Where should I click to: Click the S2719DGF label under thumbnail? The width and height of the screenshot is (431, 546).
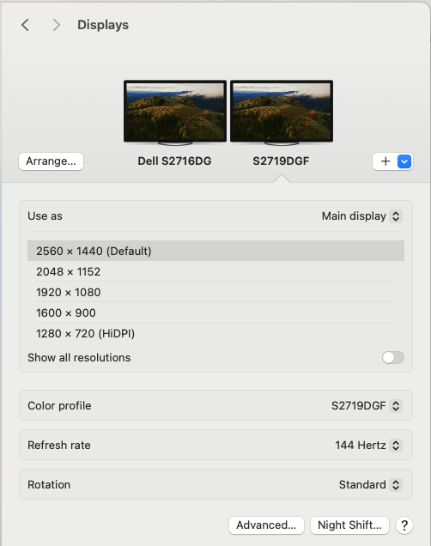click(281, 161)
